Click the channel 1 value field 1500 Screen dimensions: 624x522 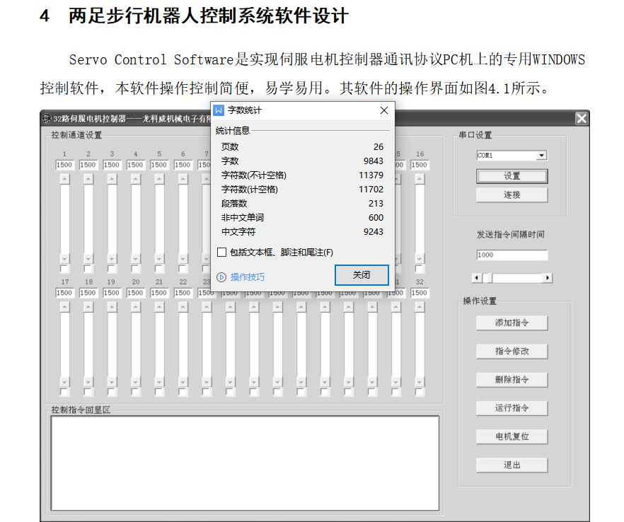tap(64, 165)
